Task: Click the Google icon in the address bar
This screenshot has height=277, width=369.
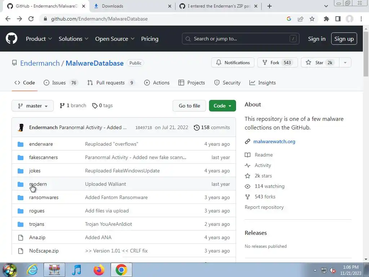Action: point(289,19)
